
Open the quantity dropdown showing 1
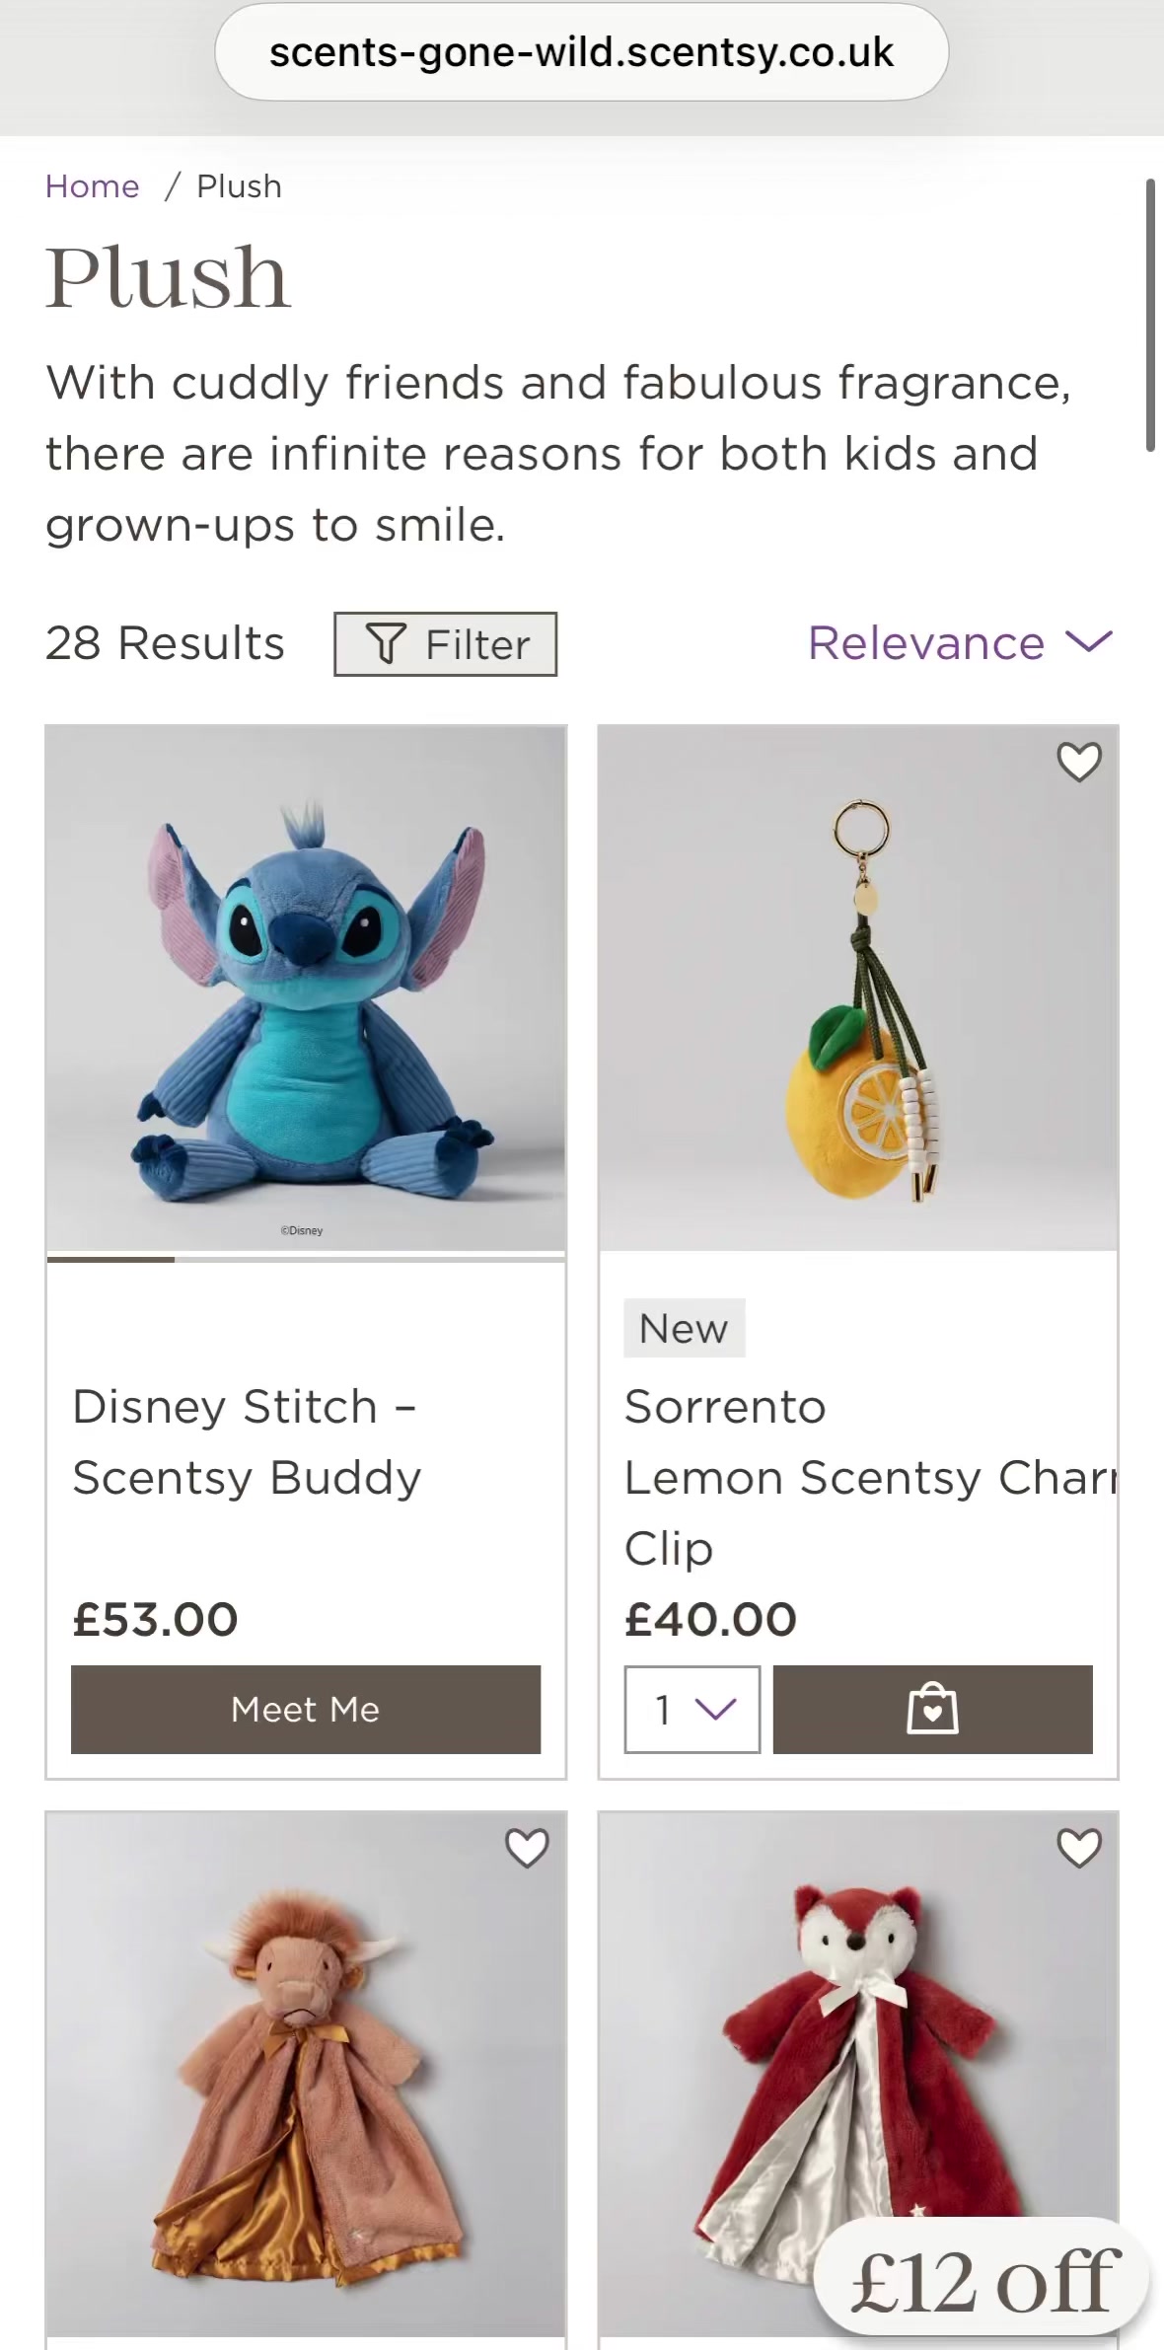click(691, 1710)
